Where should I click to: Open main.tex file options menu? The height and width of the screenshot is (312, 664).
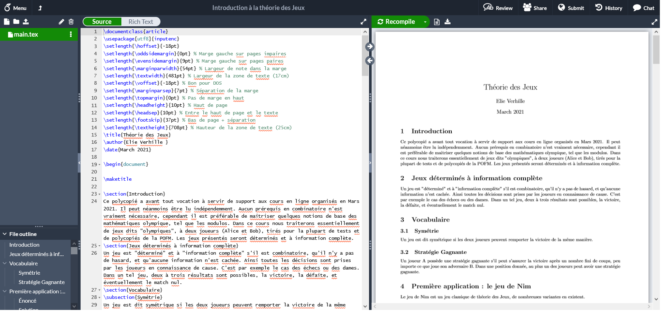(71, 34)
